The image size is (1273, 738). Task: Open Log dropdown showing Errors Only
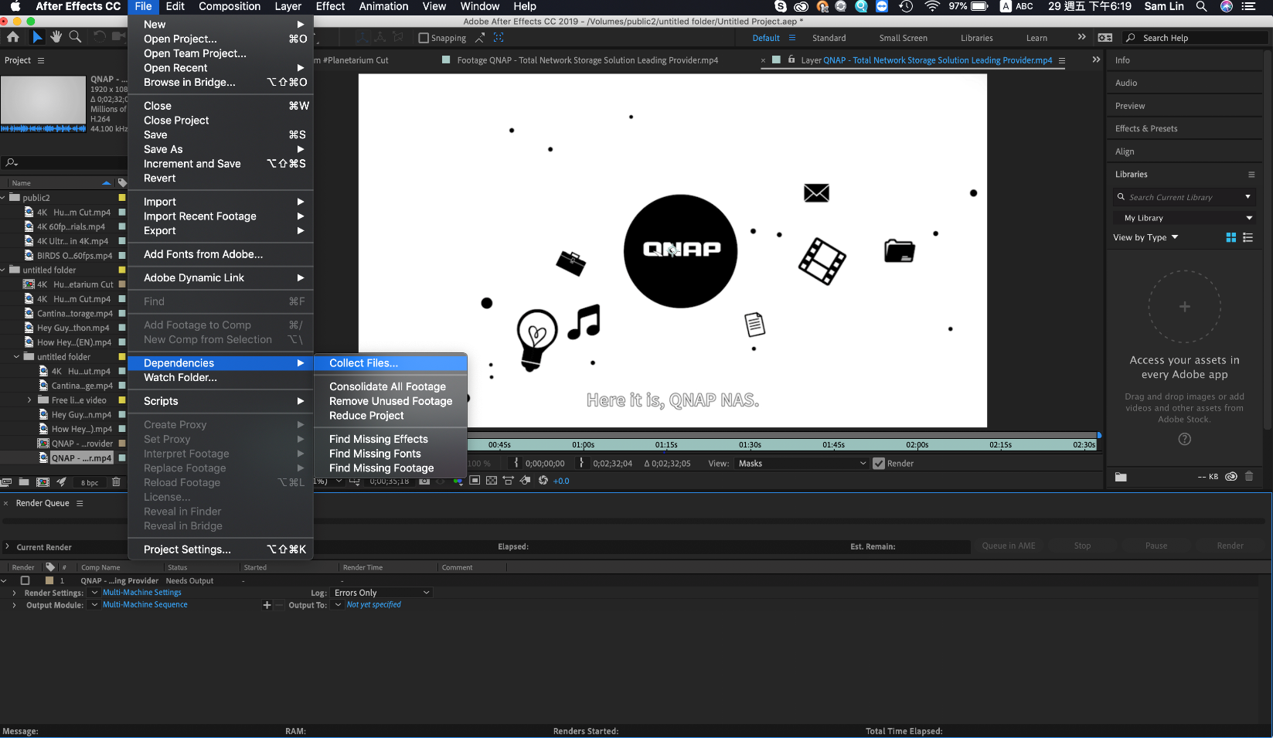(x=381, y=593)
